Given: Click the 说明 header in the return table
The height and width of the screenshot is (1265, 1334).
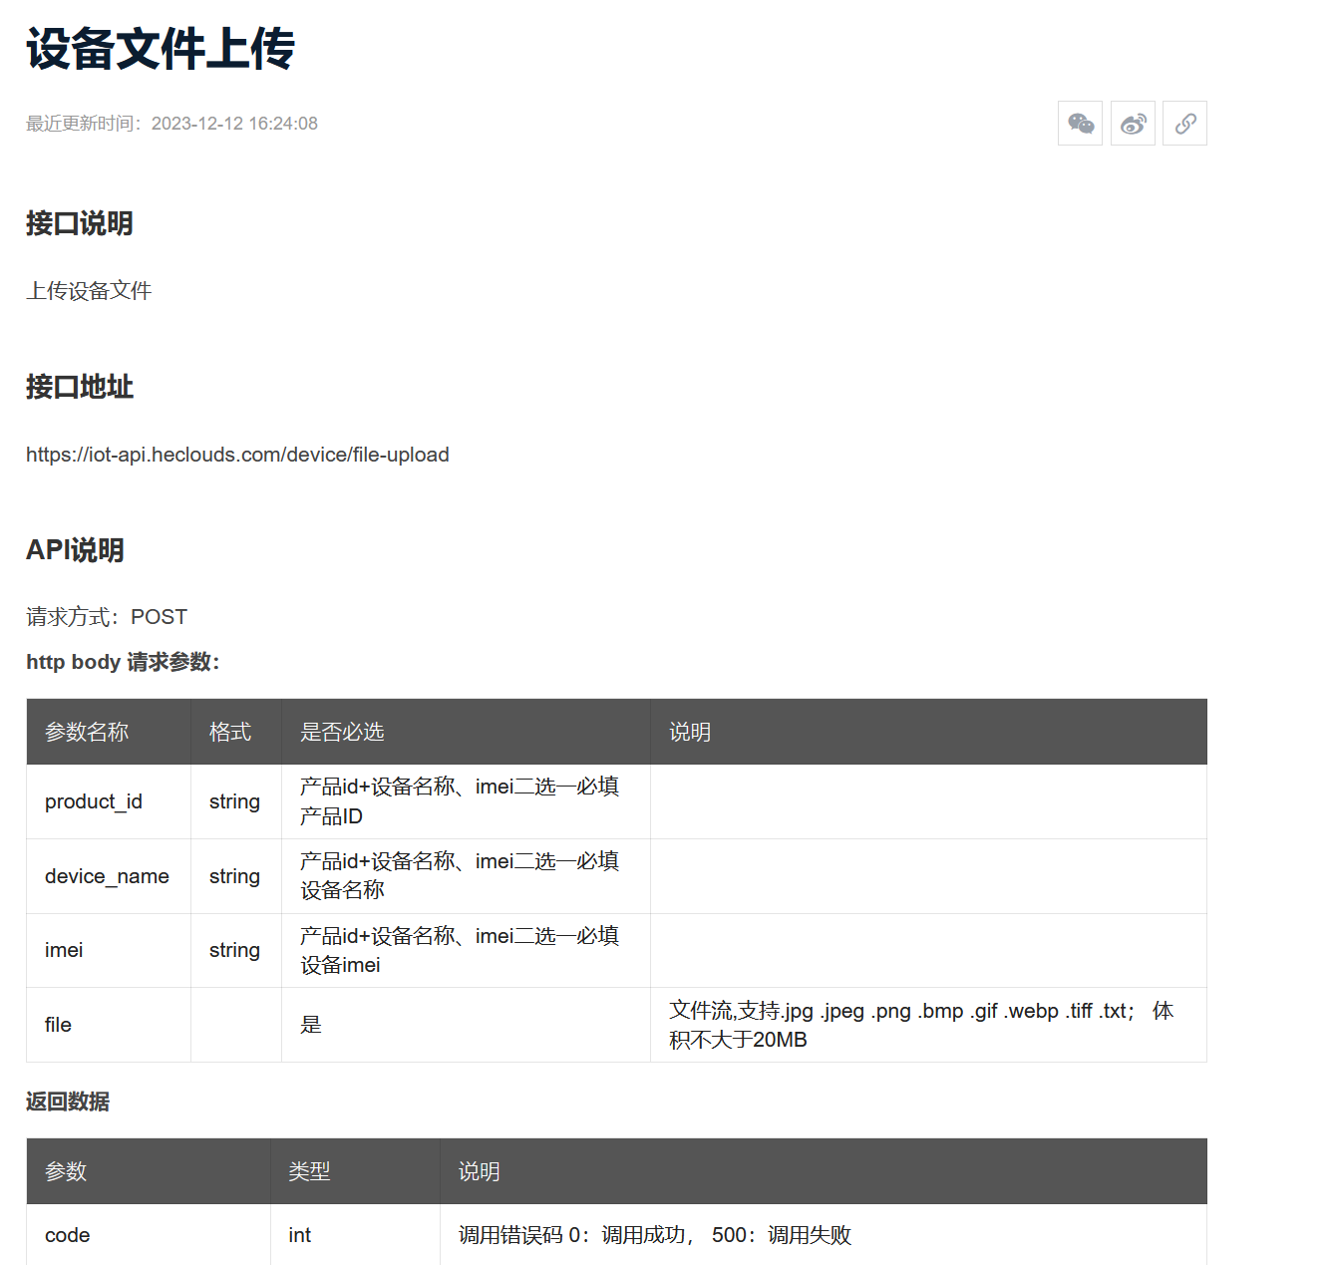Looking at the screenshot, I should coord(824,1171).
